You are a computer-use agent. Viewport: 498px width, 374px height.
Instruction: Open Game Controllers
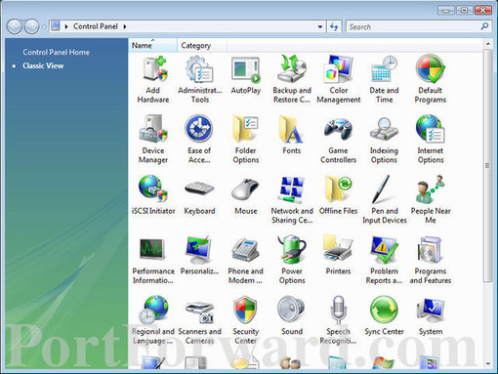click(339, 140)
